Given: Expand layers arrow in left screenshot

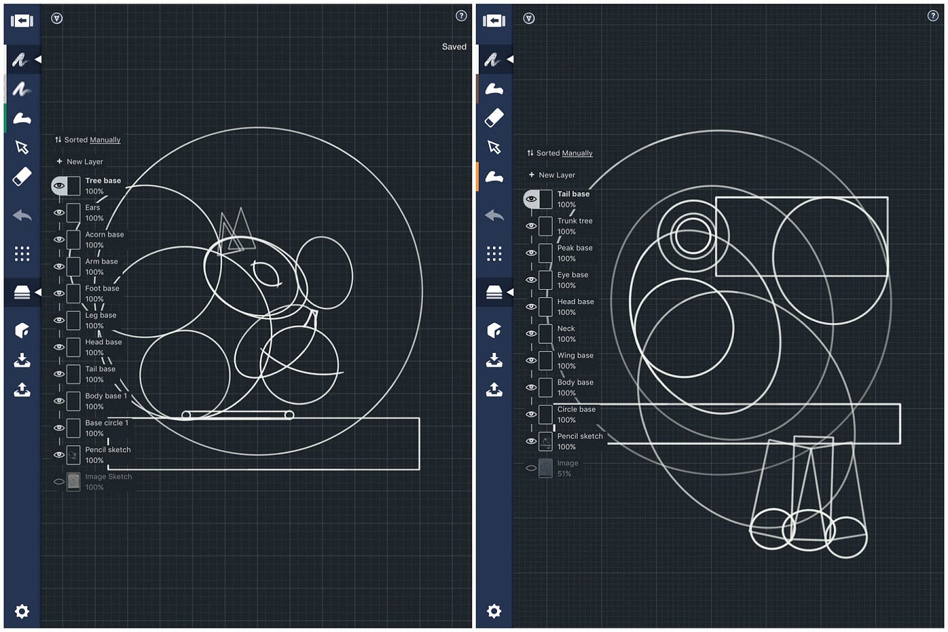Looking at the screenshot, I should (38, 292).
